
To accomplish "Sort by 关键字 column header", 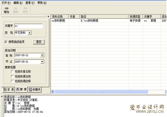I will (152, 17).
